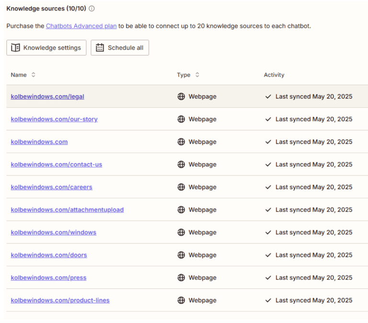
Task: Click the Activity column header
Action: point(274,75)
